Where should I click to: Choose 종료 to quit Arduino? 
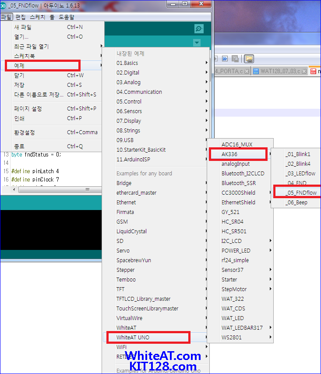pos(54,146)
